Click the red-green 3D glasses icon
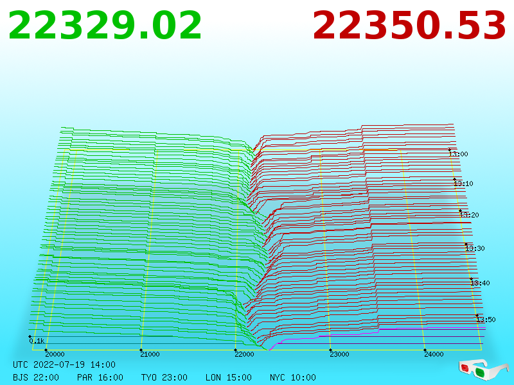The height and width of the screenshot is (385, 514). [483, 370]
